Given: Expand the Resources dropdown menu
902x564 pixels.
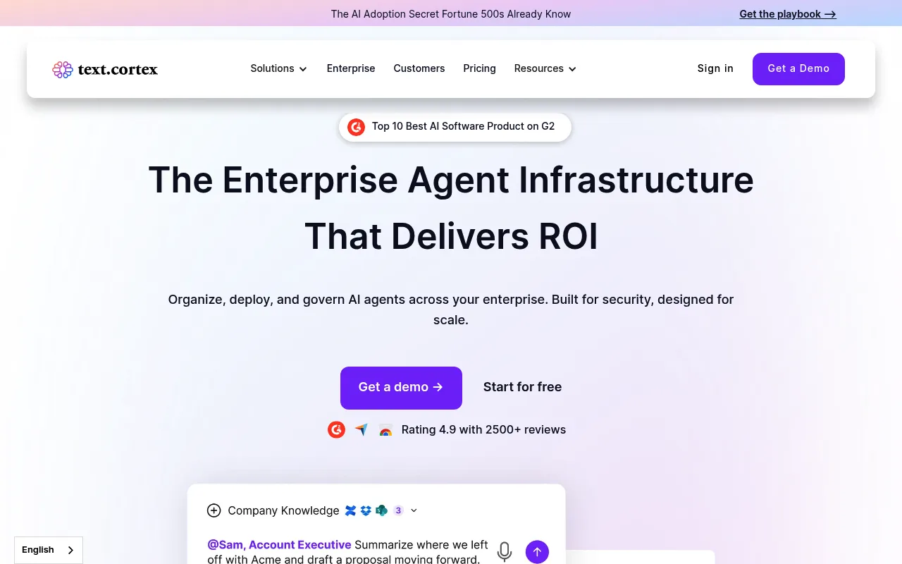Looking at the screenshot, I should click(545, 68).
